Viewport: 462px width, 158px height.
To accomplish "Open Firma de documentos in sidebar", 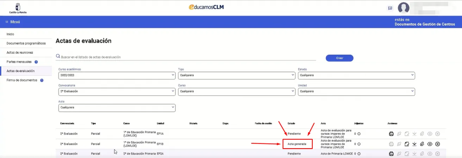I will 22,80.
